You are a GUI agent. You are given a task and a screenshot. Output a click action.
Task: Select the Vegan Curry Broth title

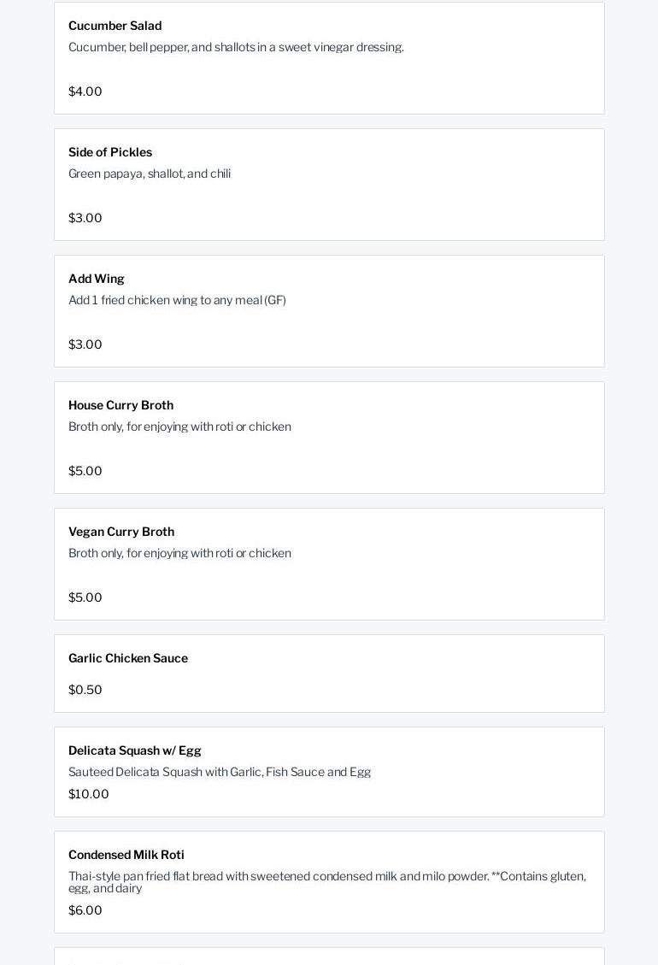click(121, 532)
